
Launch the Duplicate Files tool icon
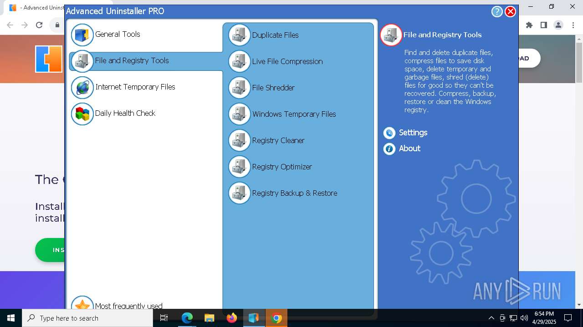240,35
